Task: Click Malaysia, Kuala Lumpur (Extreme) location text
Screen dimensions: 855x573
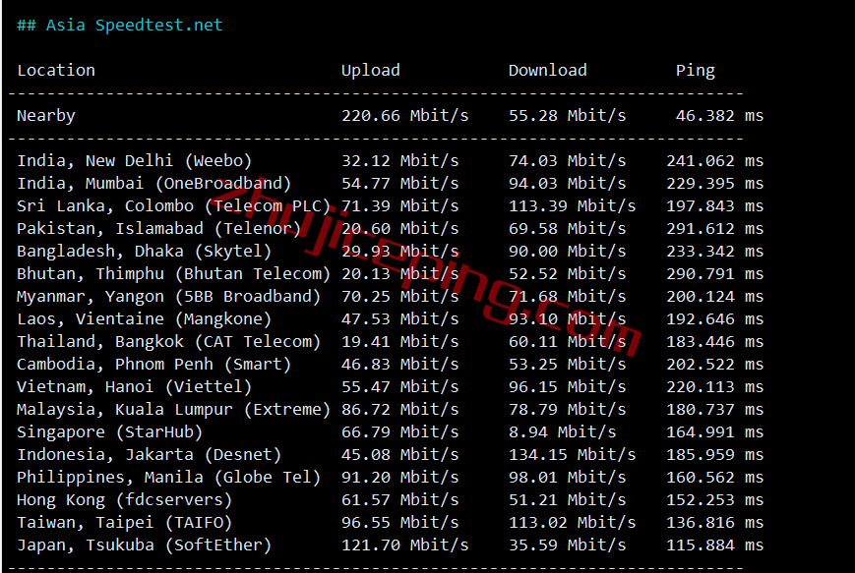Action: 173,409
